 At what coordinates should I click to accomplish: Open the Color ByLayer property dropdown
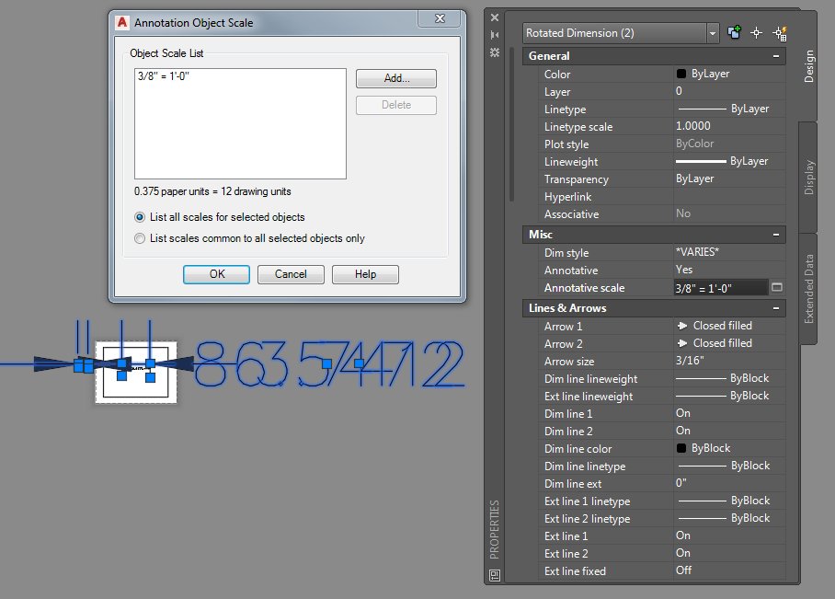(729, 75)
